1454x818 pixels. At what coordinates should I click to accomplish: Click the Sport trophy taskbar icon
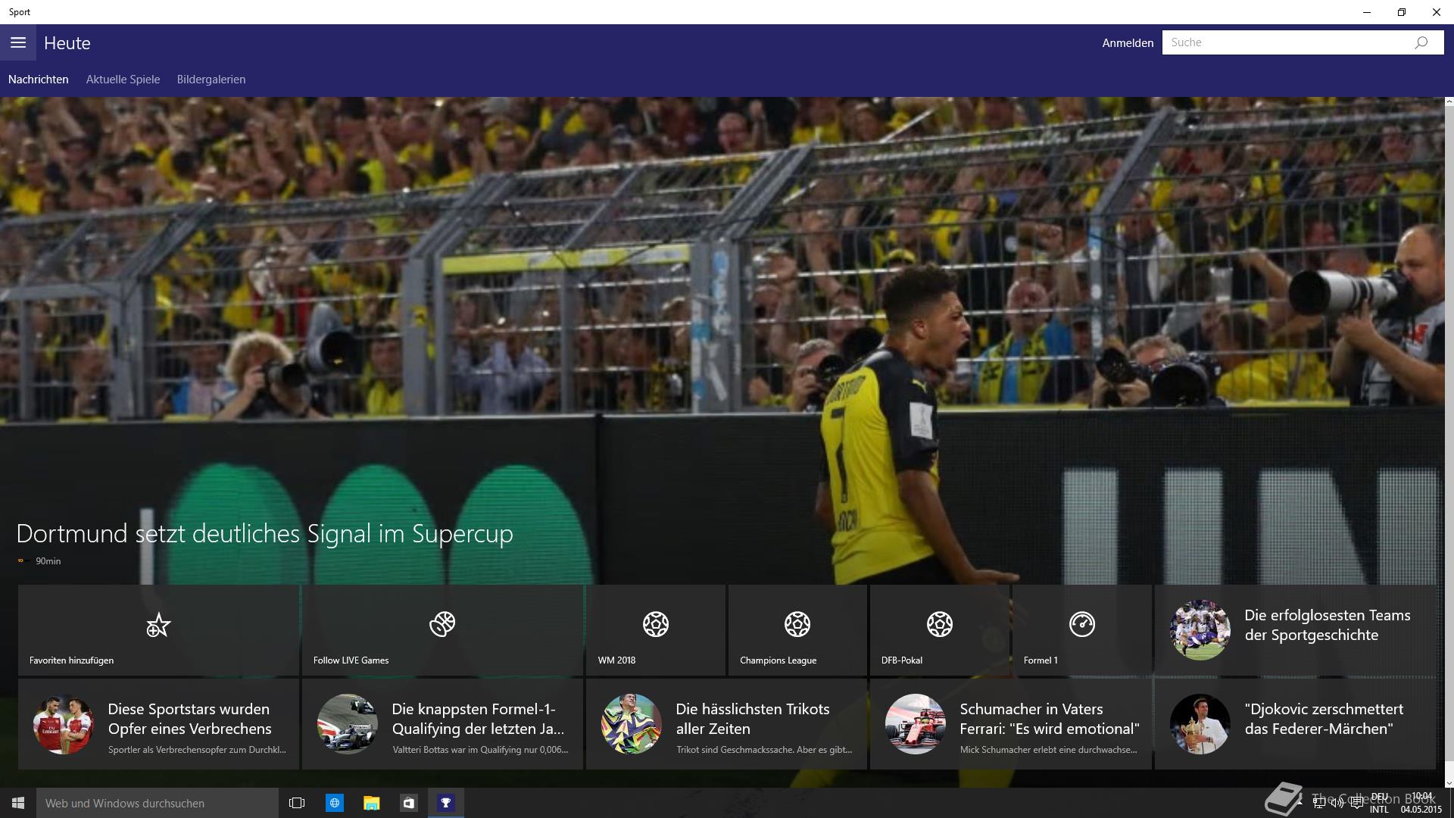click(x=445, y=803)
